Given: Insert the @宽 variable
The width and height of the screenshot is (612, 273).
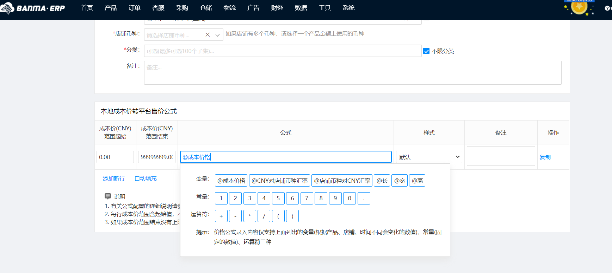Looking at the screenshot, I should click(400, 181).
